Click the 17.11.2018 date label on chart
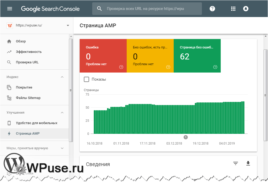Screen dimensions: 268x182 148,144
